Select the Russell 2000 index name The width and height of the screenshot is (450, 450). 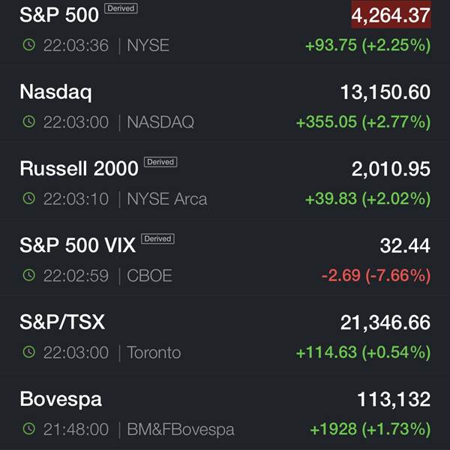[x=79, y=169]
